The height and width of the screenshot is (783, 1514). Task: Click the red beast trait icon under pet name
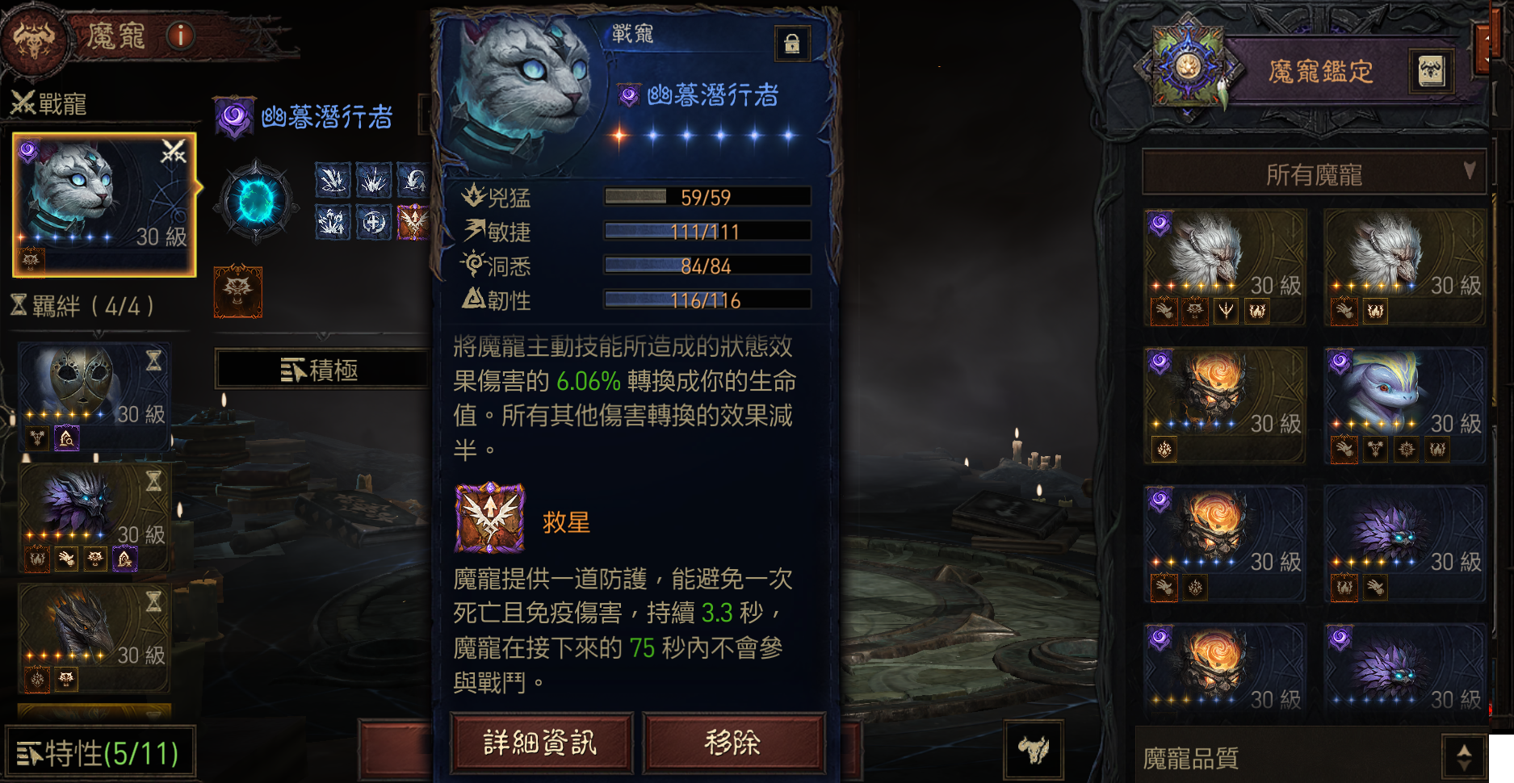(237, 290)
